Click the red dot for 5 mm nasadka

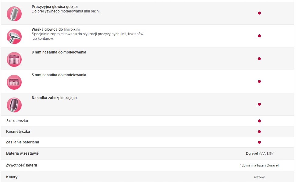pyautogui.click(x=259, y=81)
